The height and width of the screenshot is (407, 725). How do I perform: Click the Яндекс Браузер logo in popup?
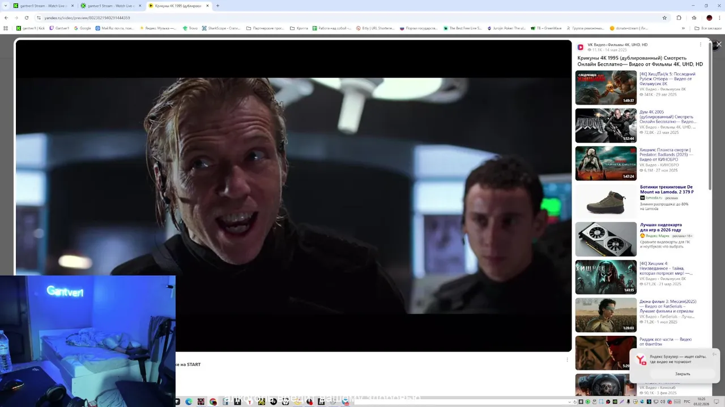[x=641, y=360]
